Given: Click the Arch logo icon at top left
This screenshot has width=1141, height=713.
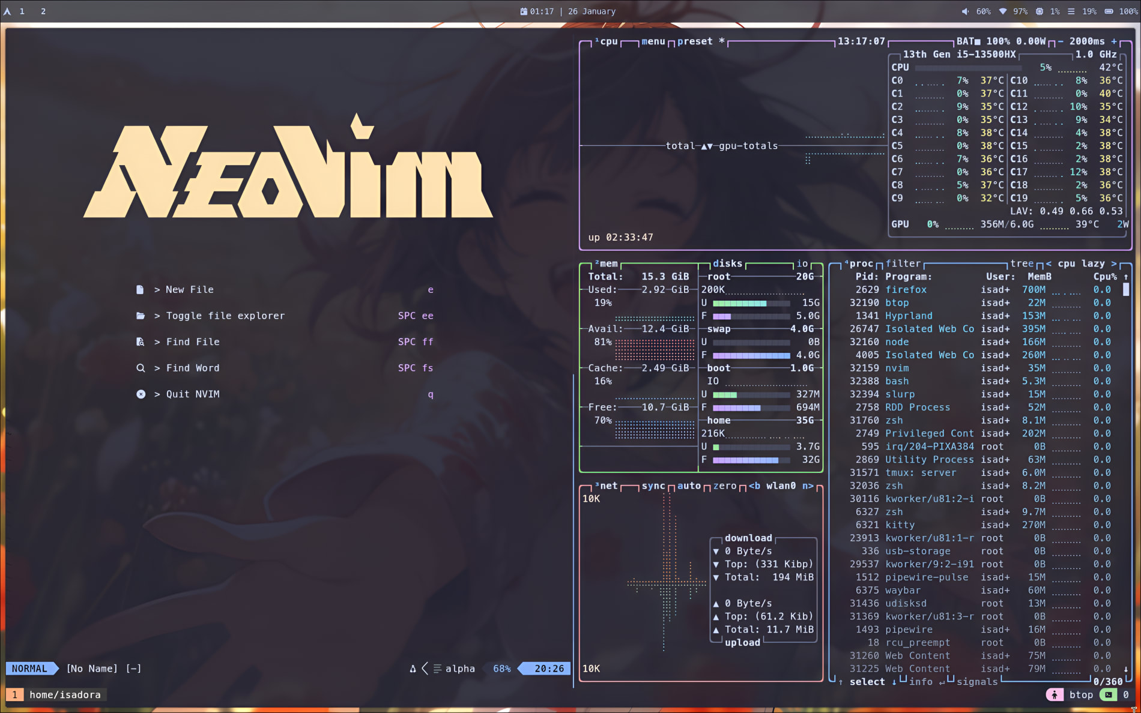Looking at the screenshot, I should pyautogui.click(x=7, y=11).
